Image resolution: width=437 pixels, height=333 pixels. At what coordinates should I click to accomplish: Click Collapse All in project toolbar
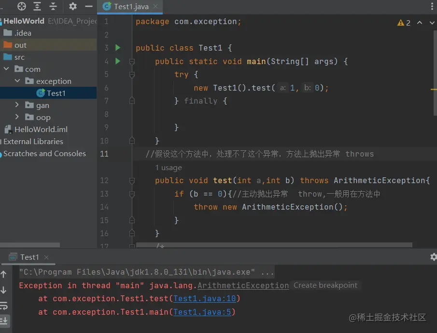[53, 6]
